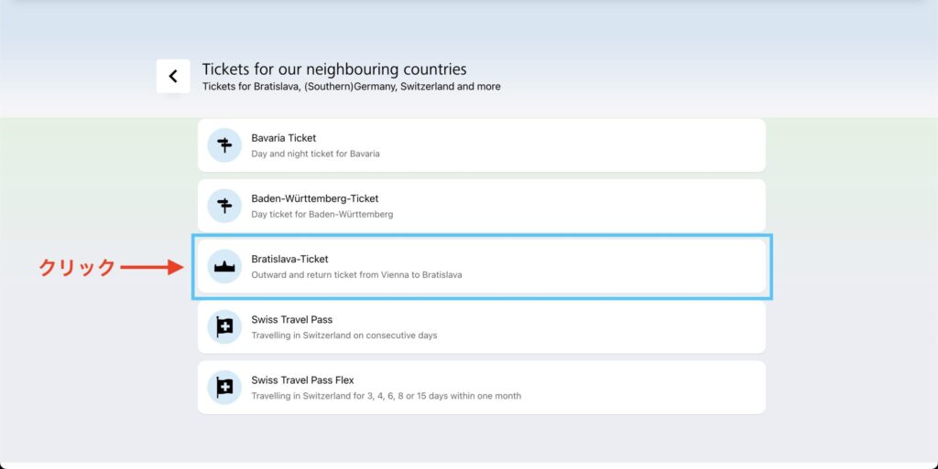Click the Swiss Travel Pass flag icon
This screenshot has width=938, height=469.
coord(224,327)
